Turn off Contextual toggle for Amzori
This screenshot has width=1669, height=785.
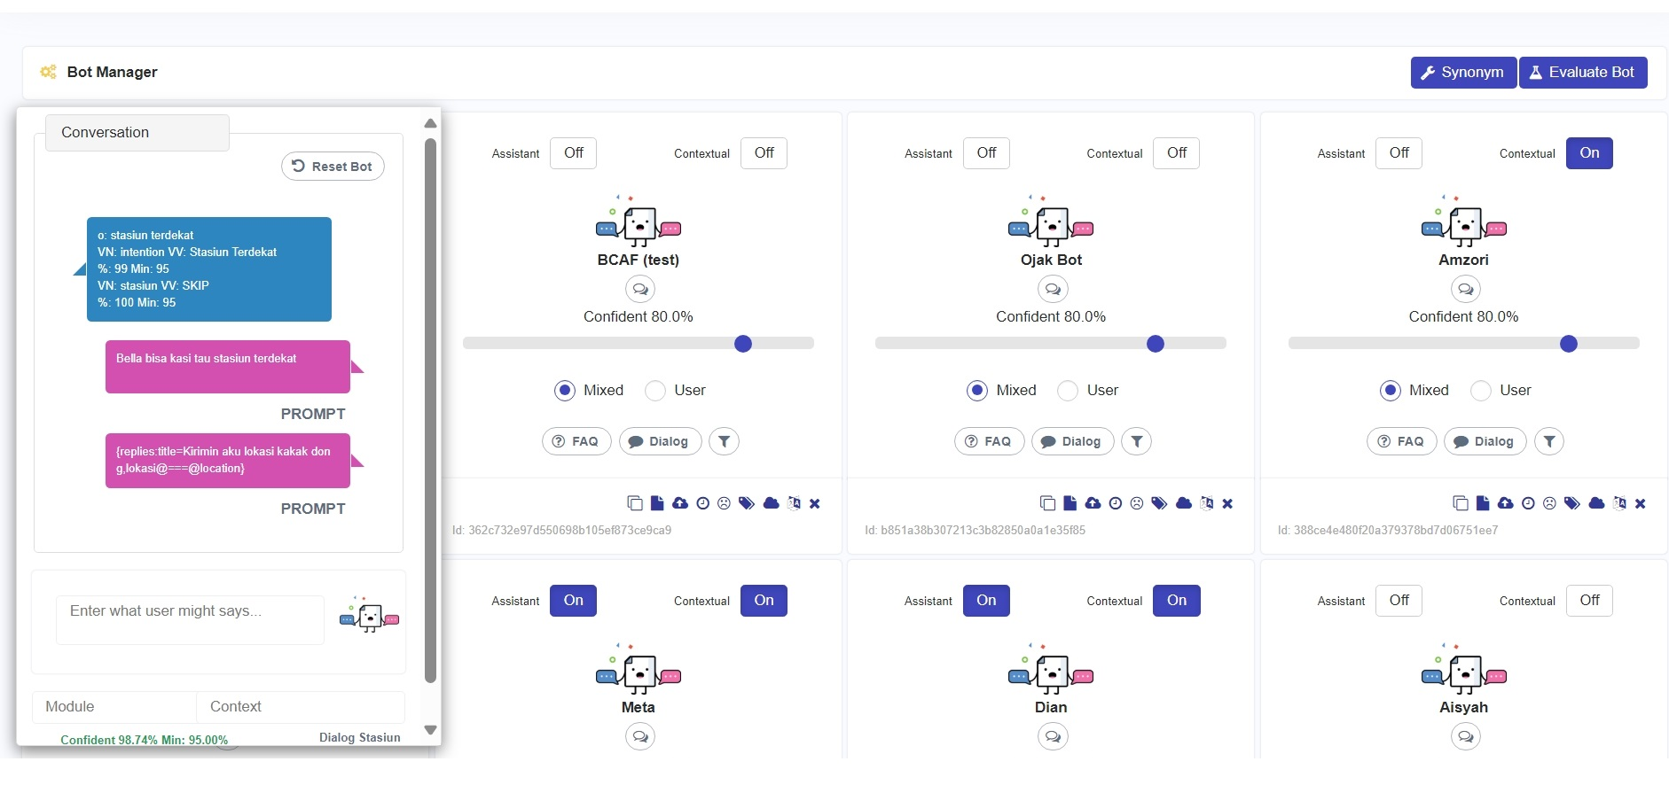click(1588, 153)
